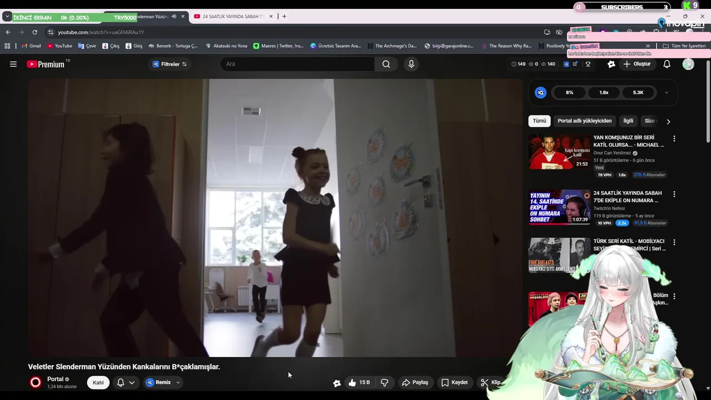Viewport: 711px width, 400px height.
Task: Click the 8% vidIQ score pill
Action: point(569,93)
